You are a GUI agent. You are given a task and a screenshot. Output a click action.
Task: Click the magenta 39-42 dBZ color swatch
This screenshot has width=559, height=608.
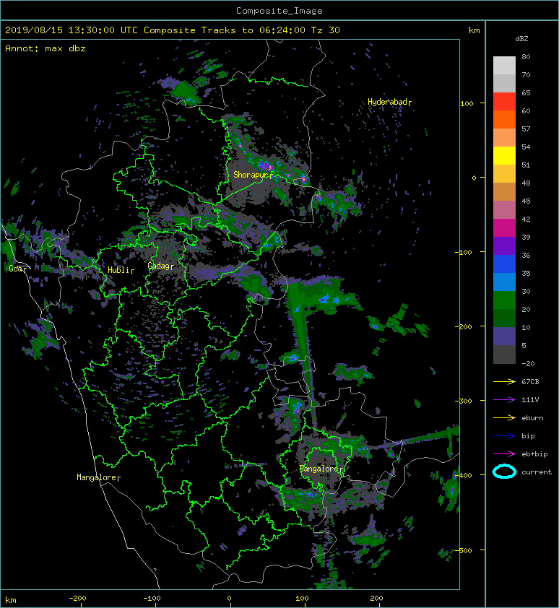click(x=504, y=228)
